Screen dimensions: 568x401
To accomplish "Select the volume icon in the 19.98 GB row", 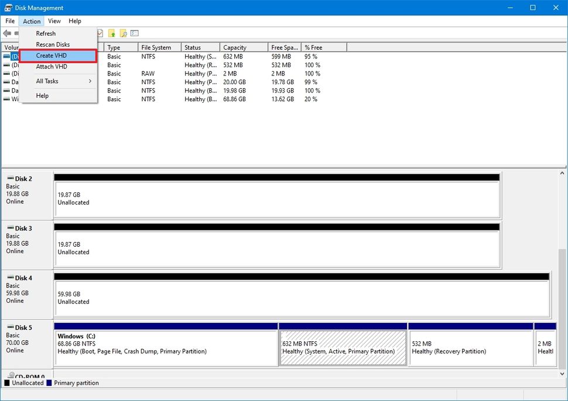I will tap(6, 91).
